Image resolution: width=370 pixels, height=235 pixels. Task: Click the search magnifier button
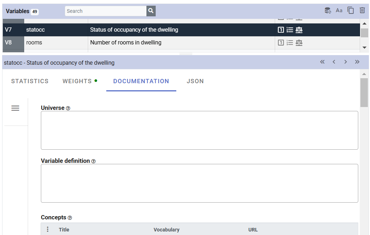click(151, 11)
